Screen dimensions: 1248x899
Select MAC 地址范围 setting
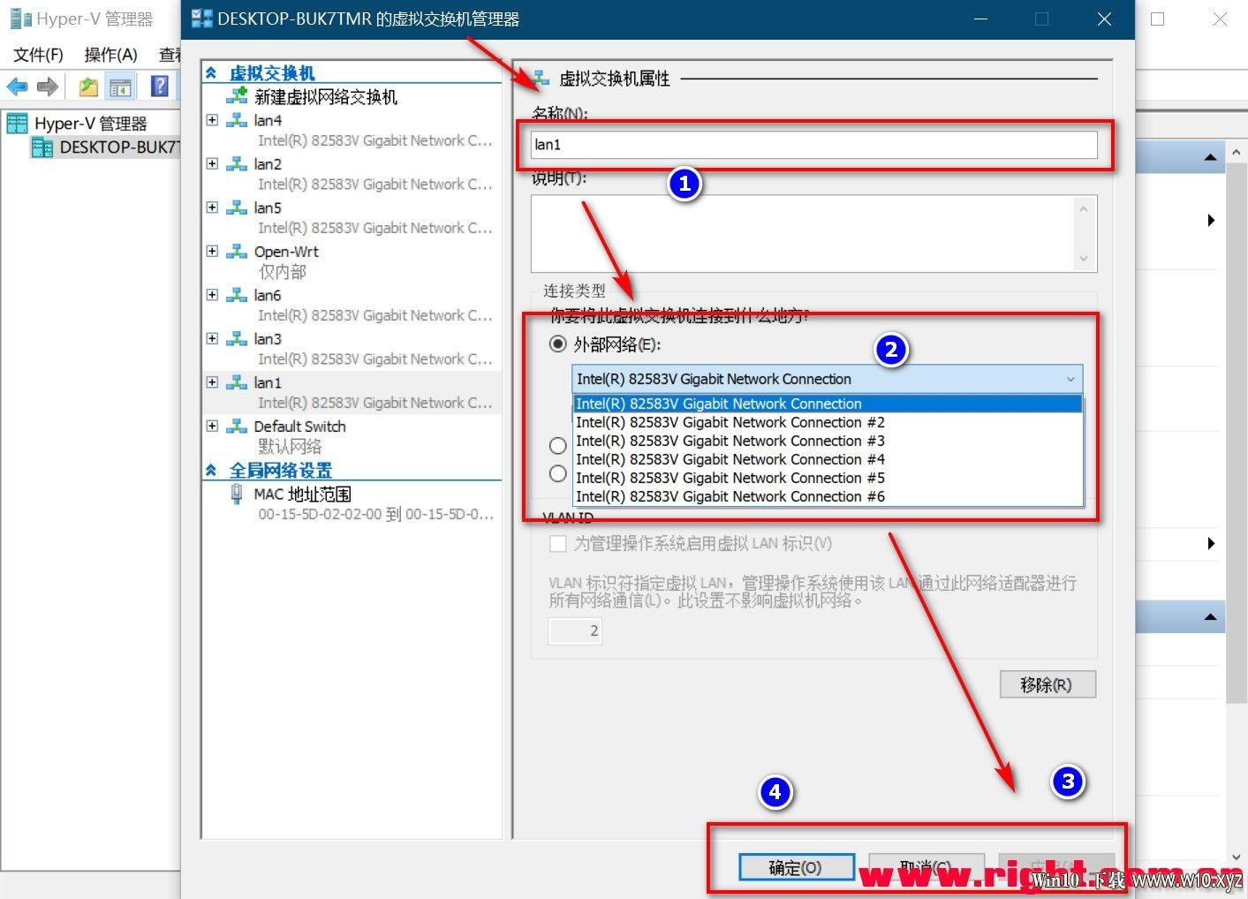302,495
